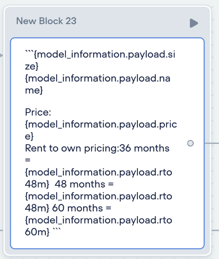Select the incoming connection arrow at block edge
Screen dimensions: 219x259
(1, 55)
